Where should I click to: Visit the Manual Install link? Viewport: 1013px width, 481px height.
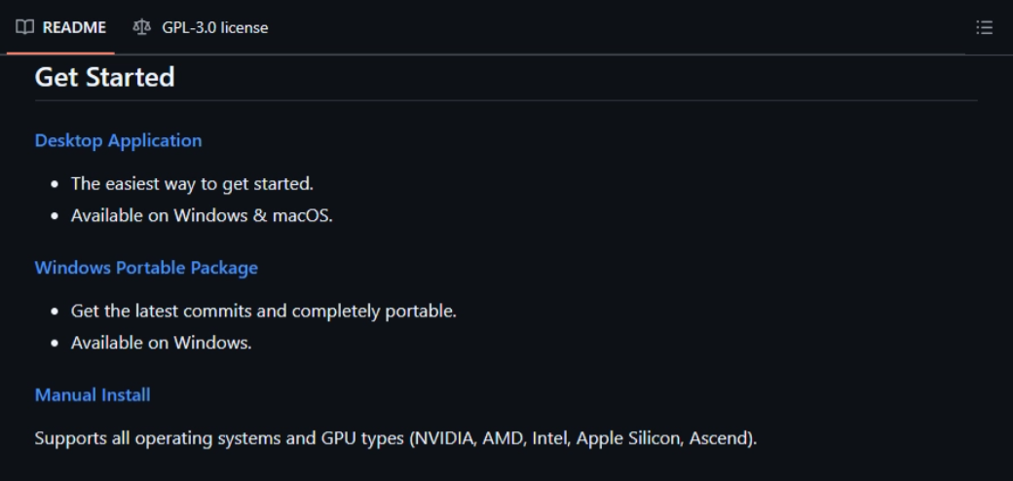(93, 394)
